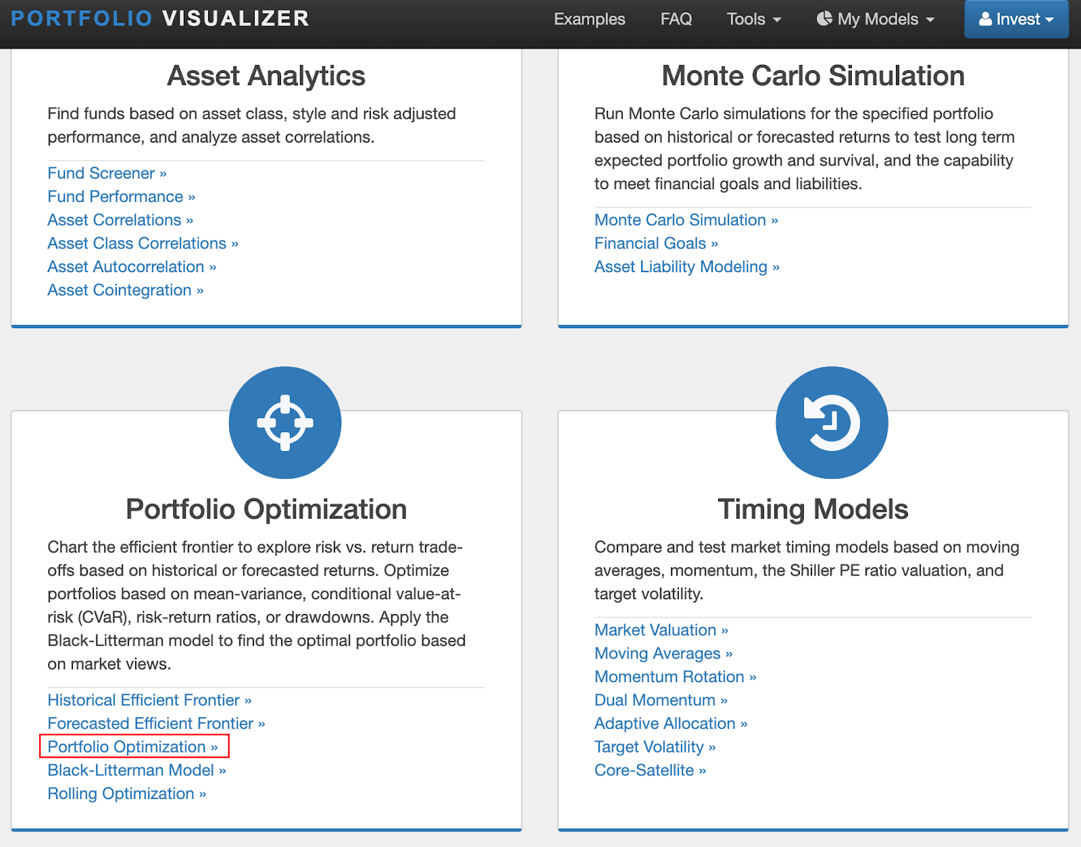
Task: Open the Portfolio Visualizer logo home link
Action: pyautogui.click(x=161, y=18)
